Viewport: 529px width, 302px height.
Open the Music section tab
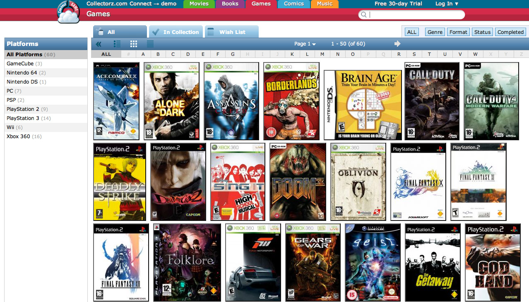pos(325,4)
